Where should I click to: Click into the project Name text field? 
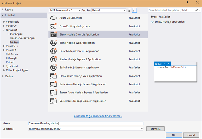point(85,123)
